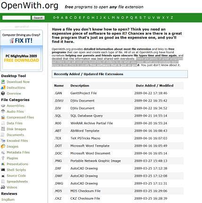Select the .ABT extension name
The height and width of the screenshot is (203, 202).
pyautogui.click(x=58, y=131)
